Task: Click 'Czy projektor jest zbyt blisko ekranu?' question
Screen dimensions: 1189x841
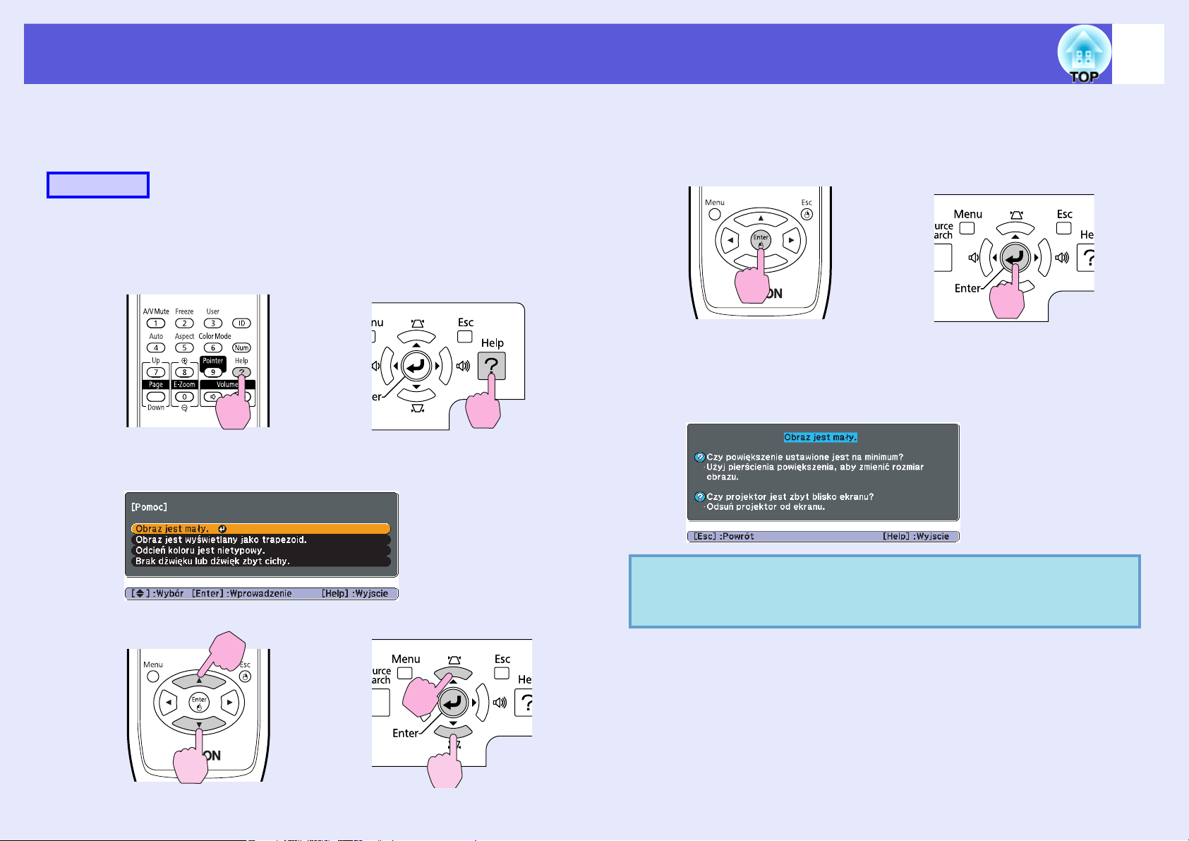Action: [x=790, y=496]
